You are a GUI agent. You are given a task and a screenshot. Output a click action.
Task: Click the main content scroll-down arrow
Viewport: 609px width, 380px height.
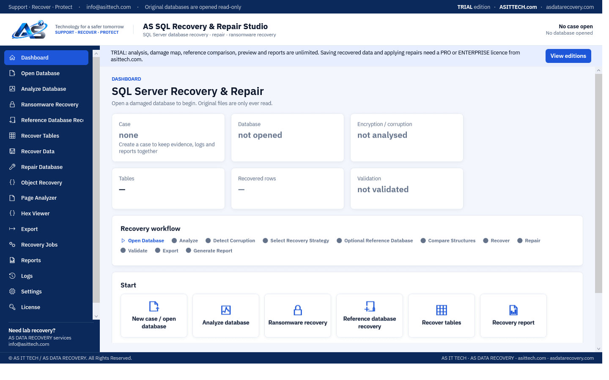coord(598,349)
